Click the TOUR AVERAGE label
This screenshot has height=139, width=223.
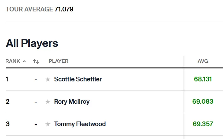[29, 9]
